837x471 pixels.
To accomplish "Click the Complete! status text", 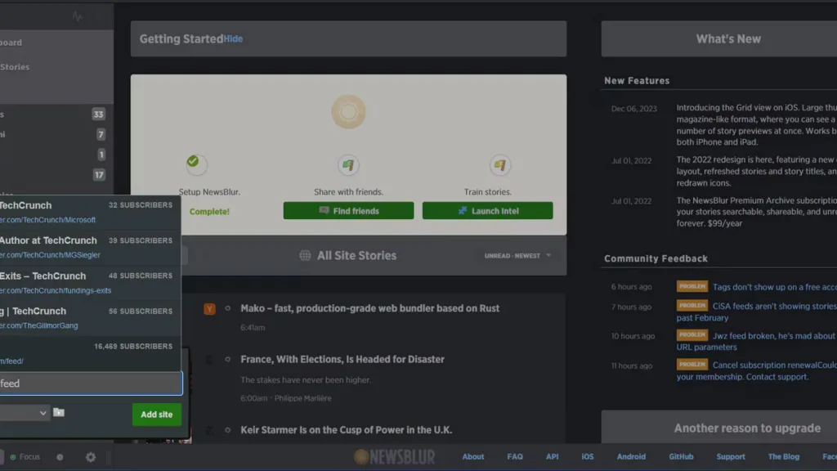I will pos(209,212).
